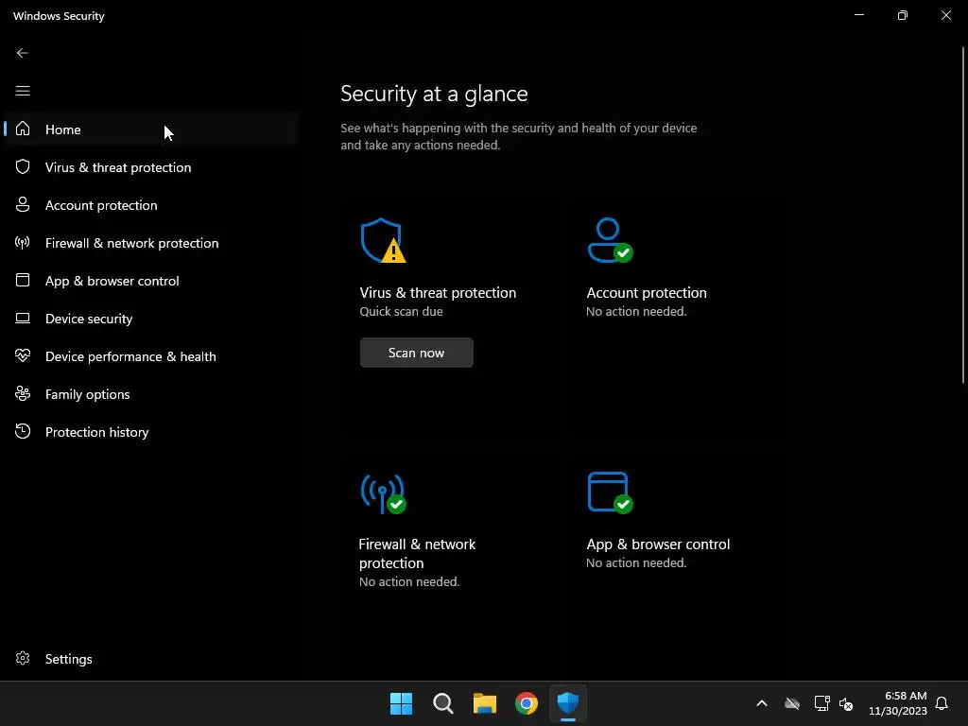
Task: Click the large App & browser card icon
Action: pyautogui.click(x=610, y=493)
